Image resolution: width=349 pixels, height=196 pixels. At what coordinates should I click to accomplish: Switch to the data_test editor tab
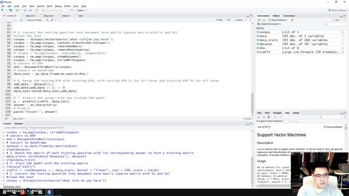tap(30, 16)
